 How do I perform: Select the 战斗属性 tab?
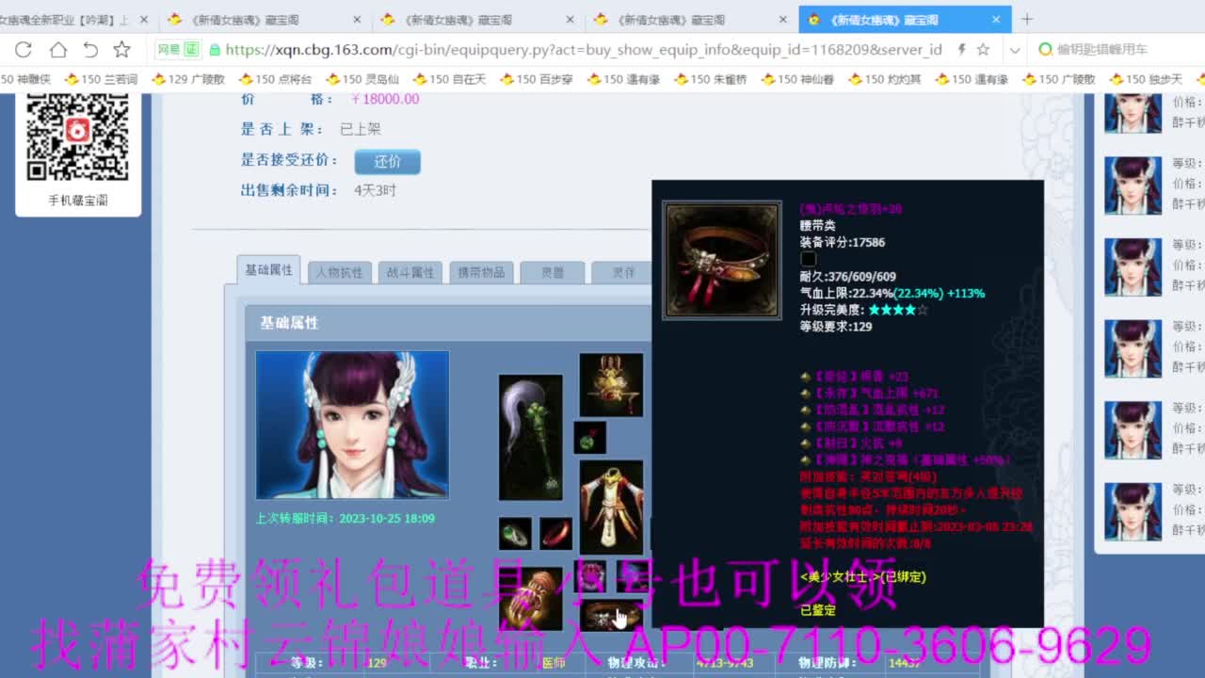[410, 272]
